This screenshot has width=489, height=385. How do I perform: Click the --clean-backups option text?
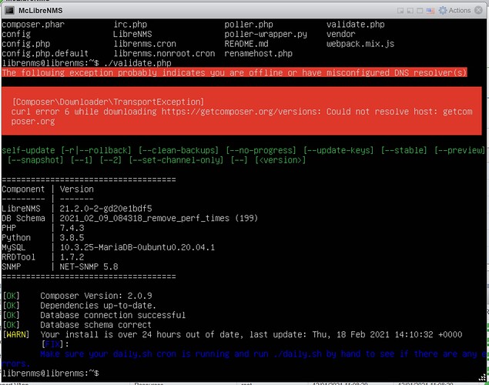tap(179, 150)
